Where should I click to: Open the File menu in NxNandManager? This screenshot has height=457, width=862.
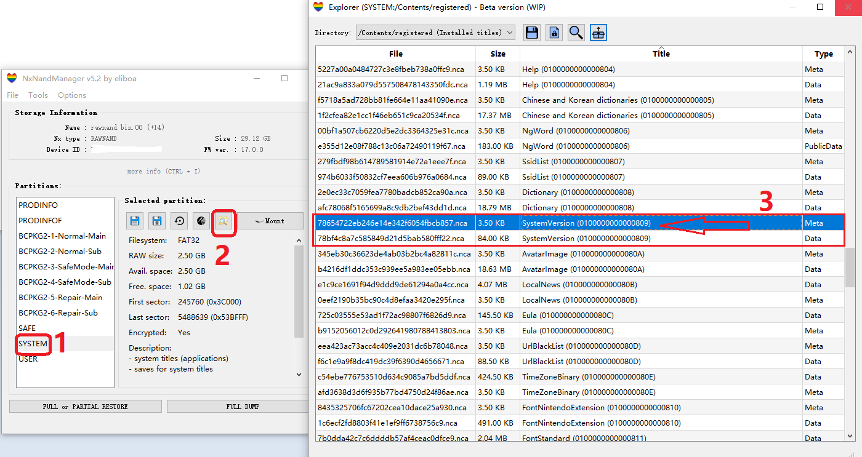[12, 95]
